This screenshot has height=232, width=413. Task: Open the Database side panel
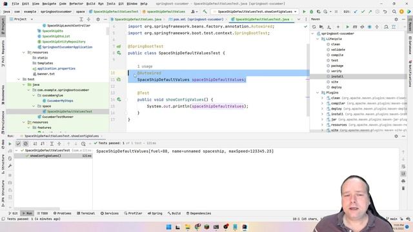point(410,45)
